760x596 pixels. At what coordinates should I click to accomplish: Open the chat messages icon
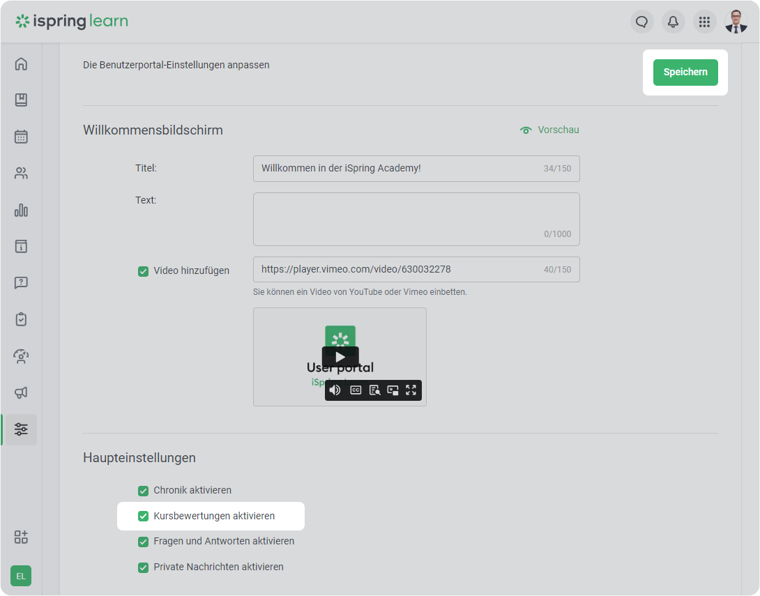click(x=641, y=22)
